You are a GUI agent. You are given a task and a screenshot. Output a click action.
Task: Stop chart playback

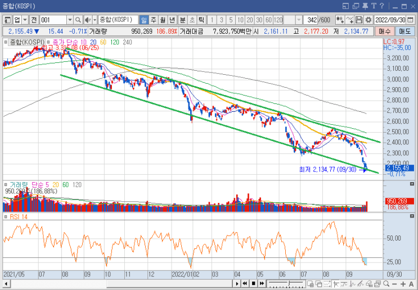(254, 283)
